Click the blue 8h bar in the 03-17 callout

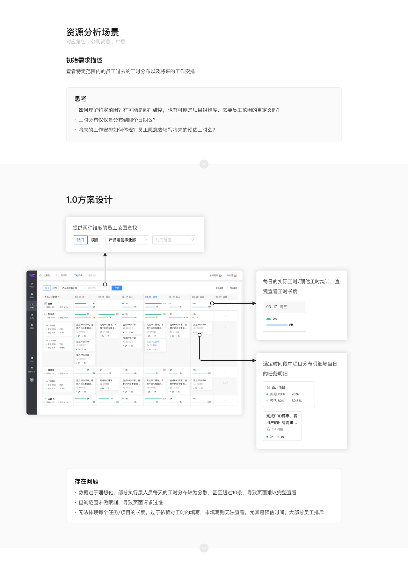(x=277, y=325)
